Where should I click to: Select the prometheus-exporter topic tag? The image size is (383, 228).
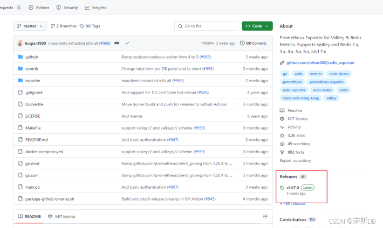pyautogui.click(x=326, y=82)
